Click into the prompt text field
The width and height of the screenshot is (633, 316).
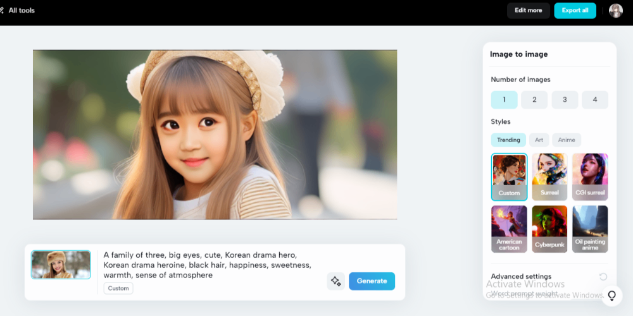tap(208, 265)
